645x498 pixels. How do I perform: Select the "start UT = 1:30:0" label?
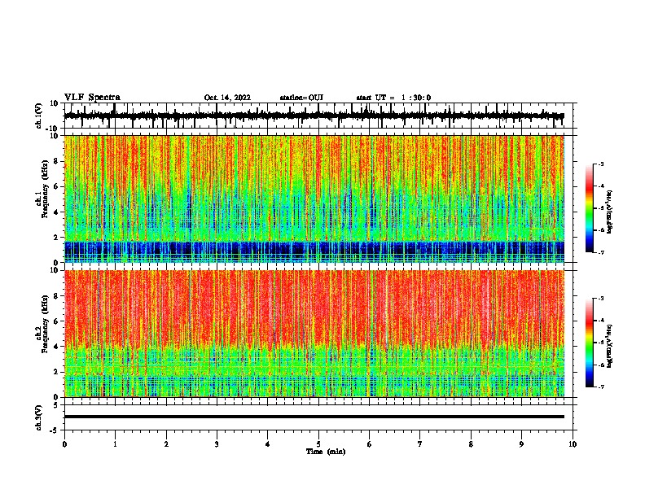click(x=393, y=98)
